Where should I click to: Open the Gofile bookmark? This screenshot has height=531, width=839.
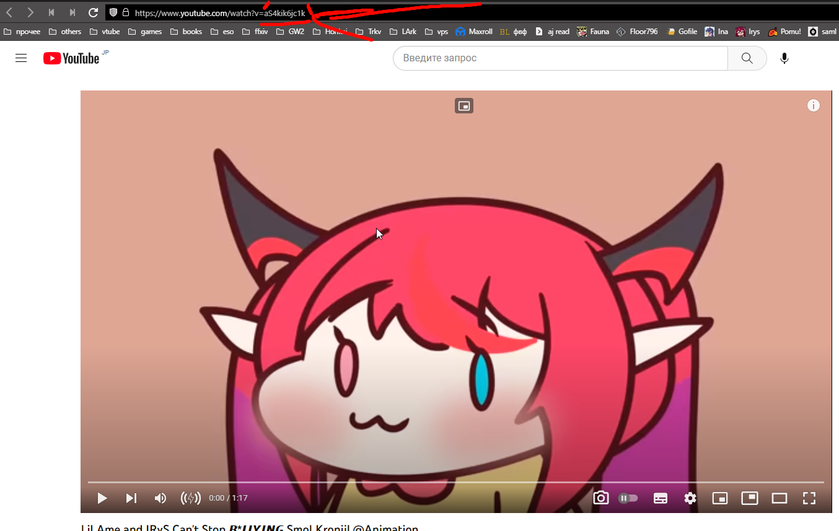pos(682,32)
